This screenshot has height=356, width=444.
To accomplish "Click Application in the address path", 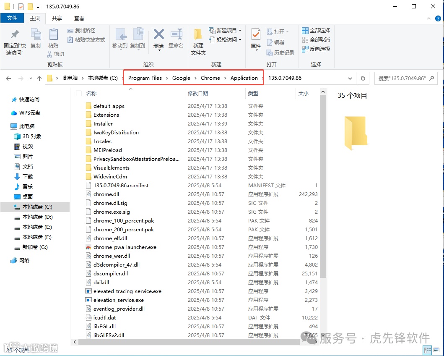I will point(244,78).
